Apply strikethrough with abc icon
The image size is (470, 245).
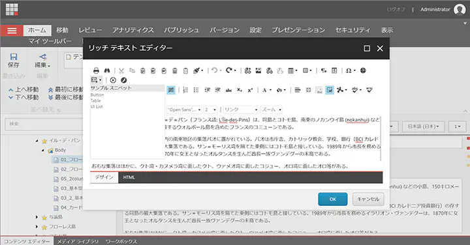coord(228,90)
